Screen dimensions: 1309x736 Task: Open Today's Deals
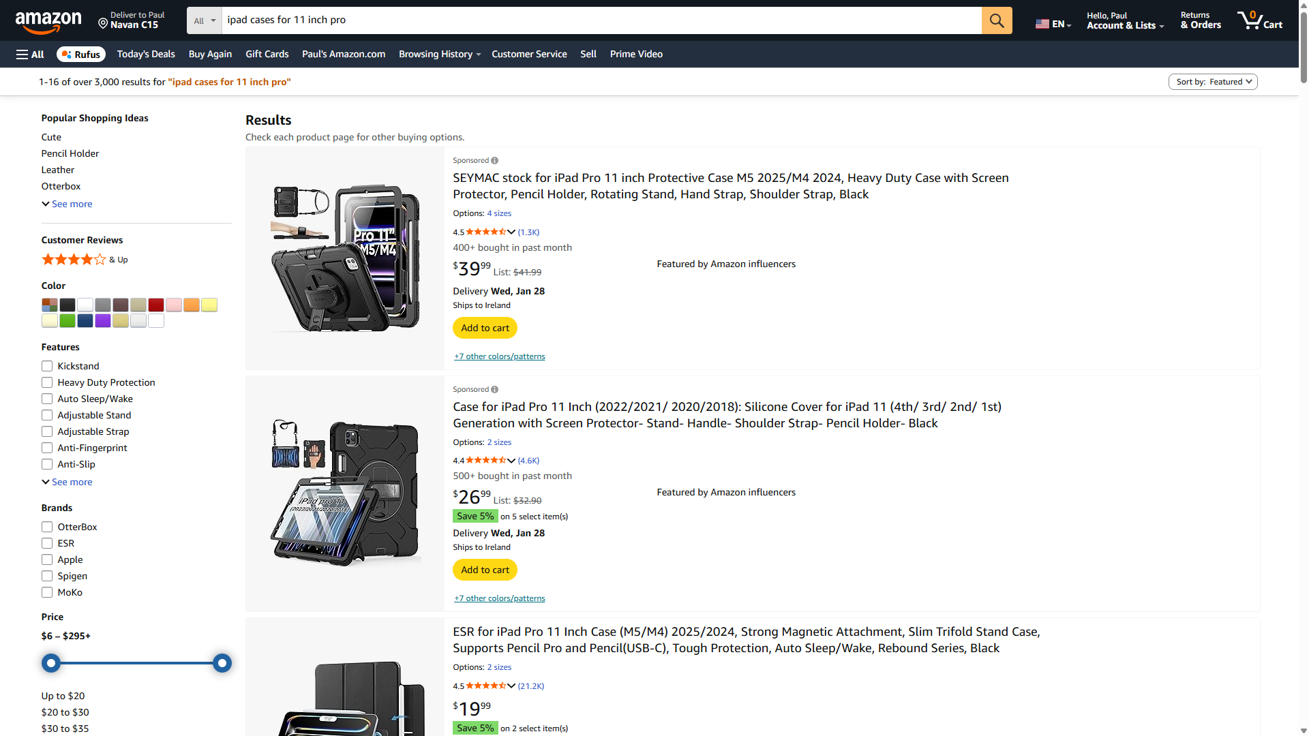pyautogui.click(x=146, y=55)
